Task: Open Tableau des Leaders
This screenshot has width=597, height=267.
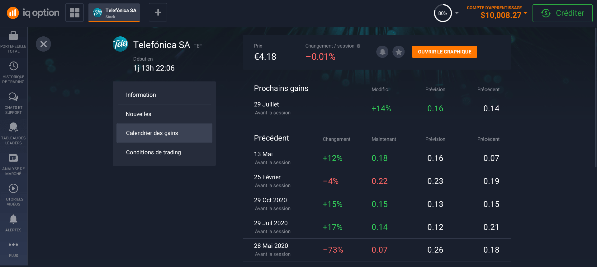Action: coord(13,134)
